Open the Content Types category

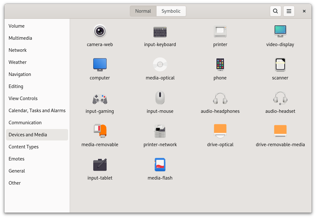tap(24, 147)
